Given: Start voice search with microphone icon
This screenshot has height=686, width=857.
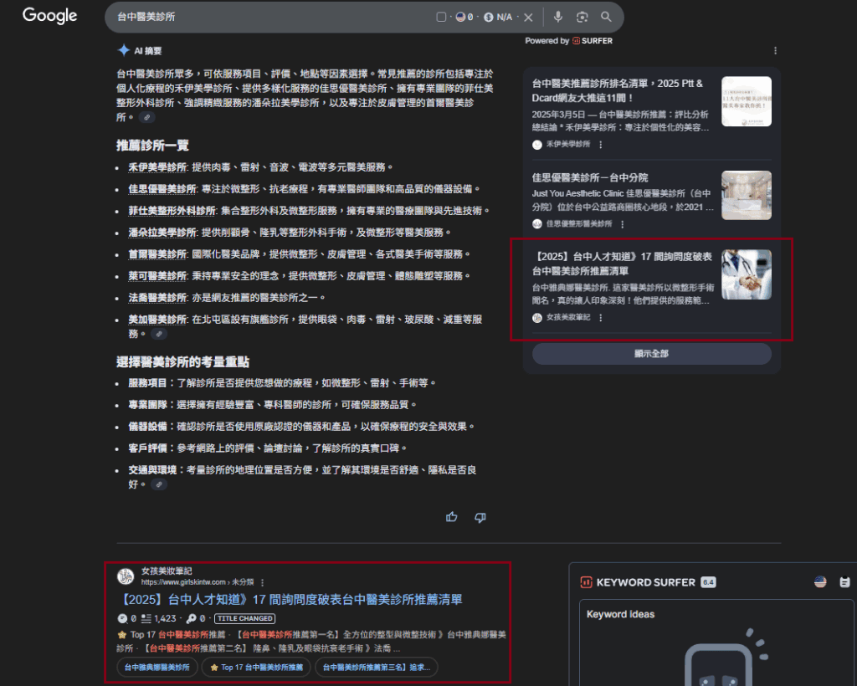Looking at the screenshot, I should coord(558,17).
